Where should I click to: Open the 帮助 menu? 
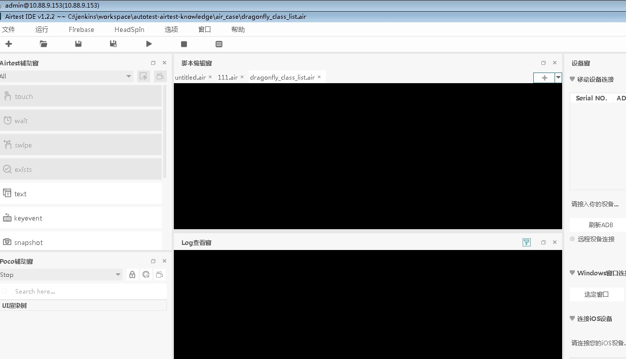point(238,29)
